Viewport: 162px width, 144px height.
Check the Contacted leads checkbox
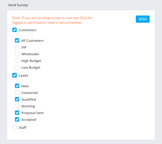tap(17, 93)
